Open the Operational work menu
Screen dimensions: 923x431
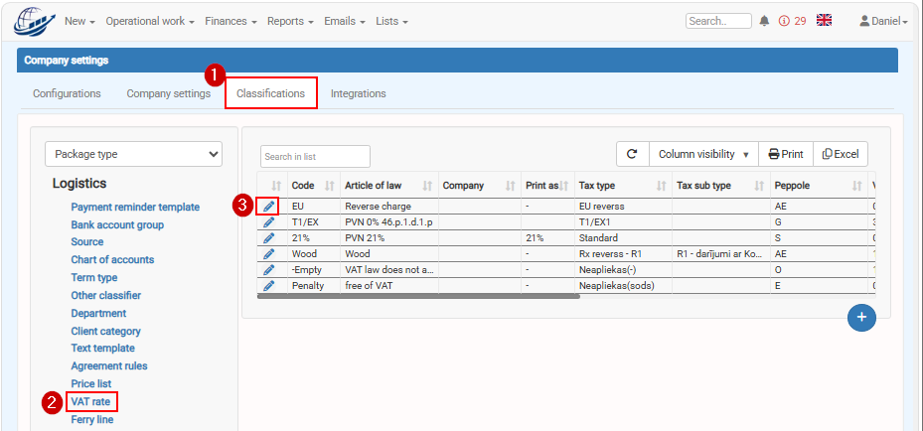150,21
